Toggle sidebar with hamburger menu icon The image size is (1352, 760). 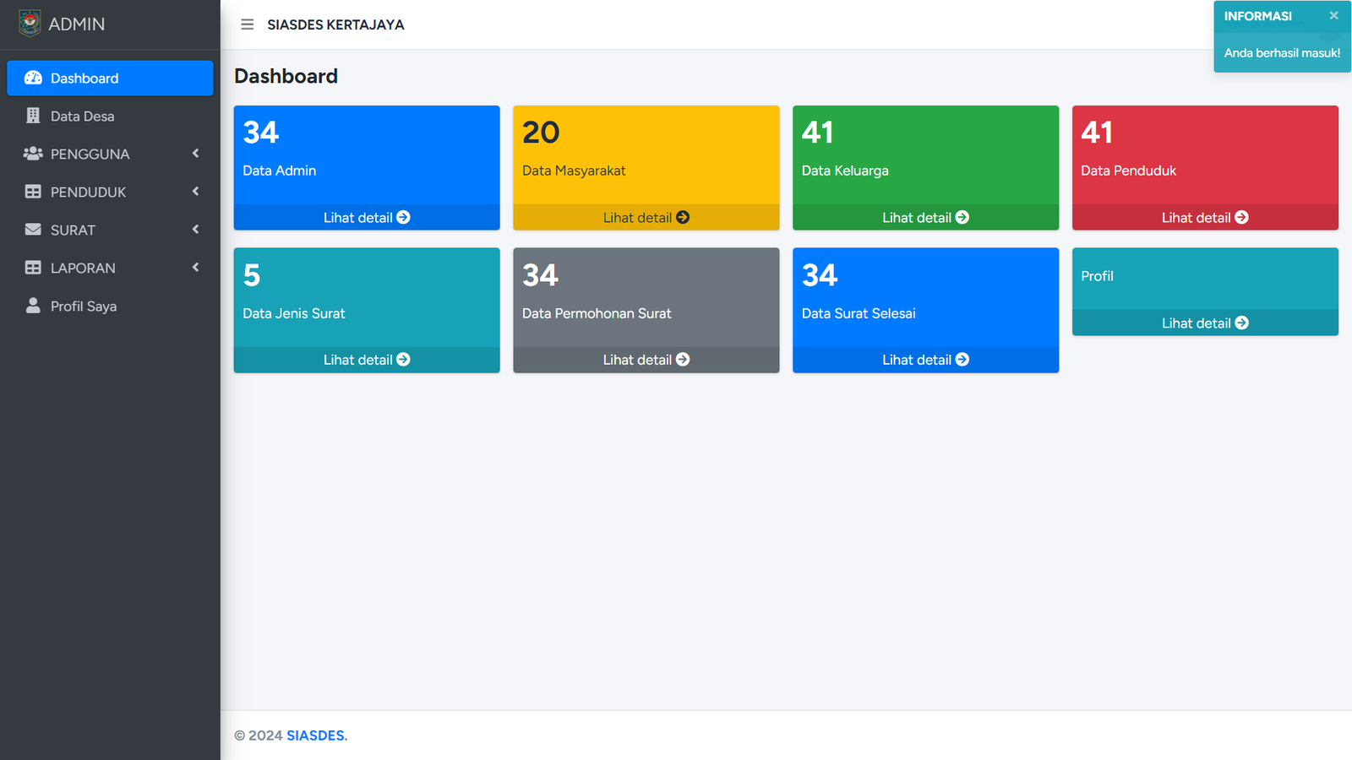click(247, 24)
